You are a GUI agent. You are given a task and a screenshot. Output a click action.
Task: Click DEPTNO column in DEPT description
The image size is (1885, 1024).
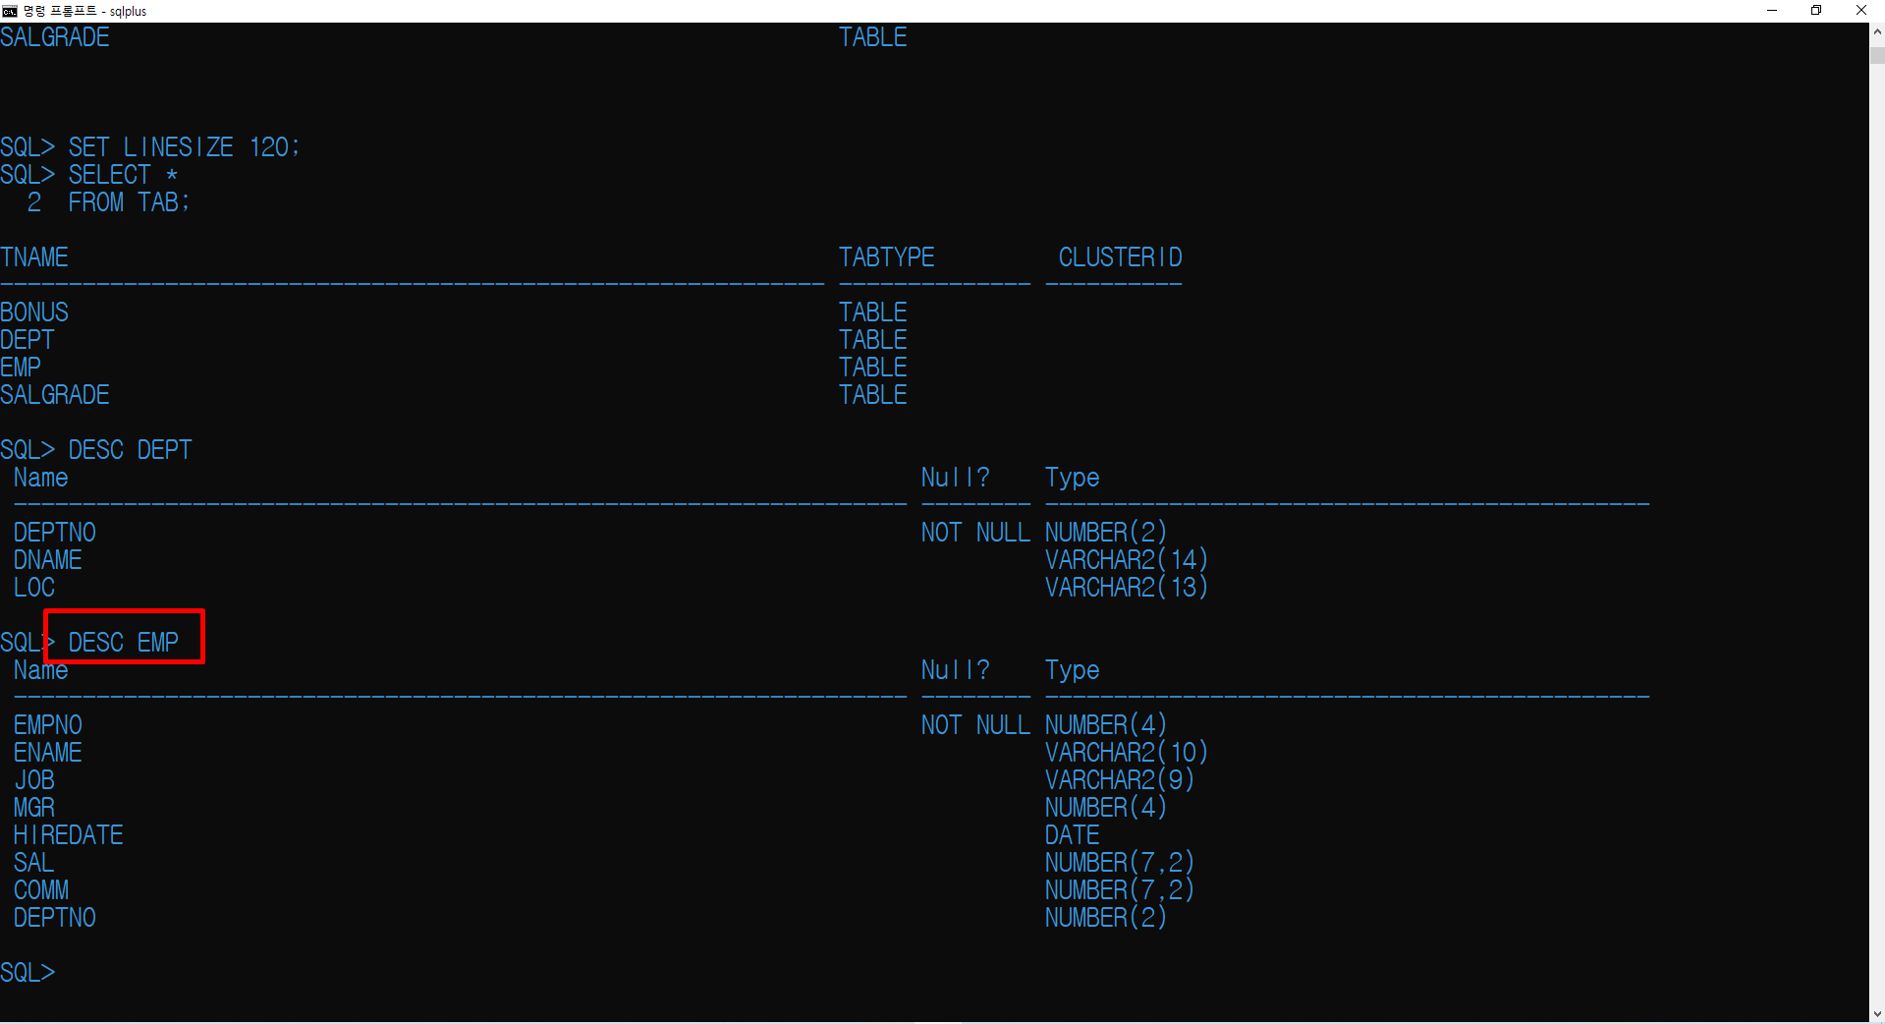[55, 533]
